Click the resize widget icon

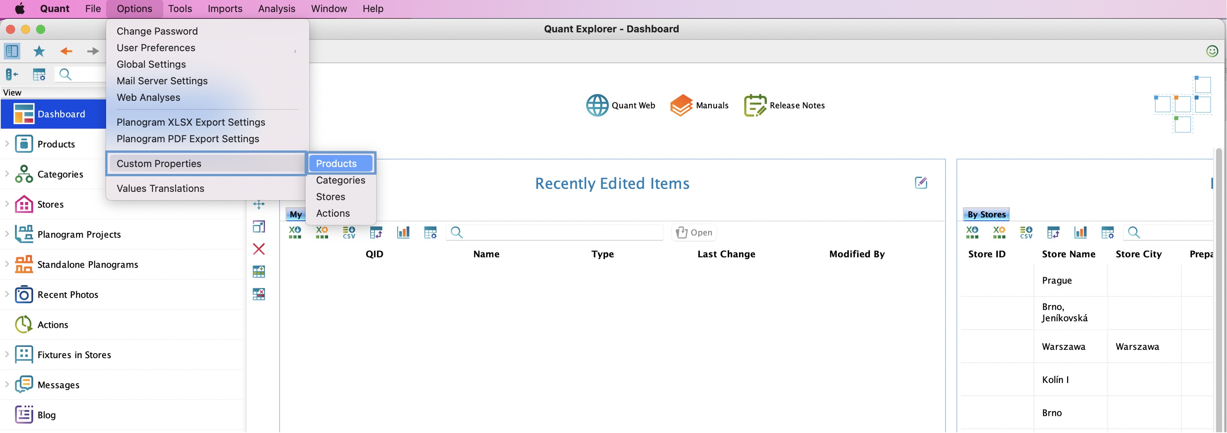(259, 227)
